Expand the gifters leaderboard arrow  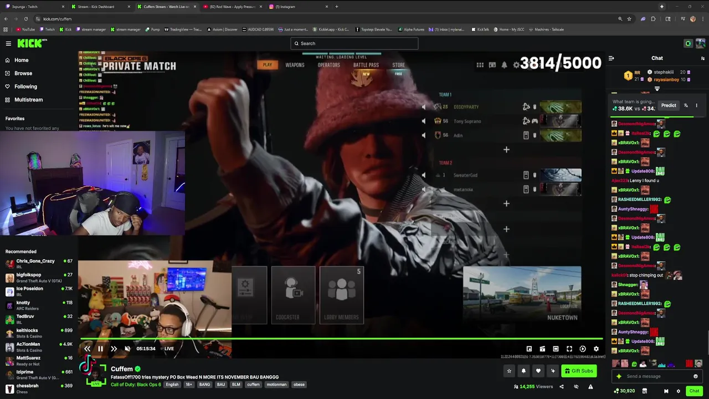pos(657,89)
